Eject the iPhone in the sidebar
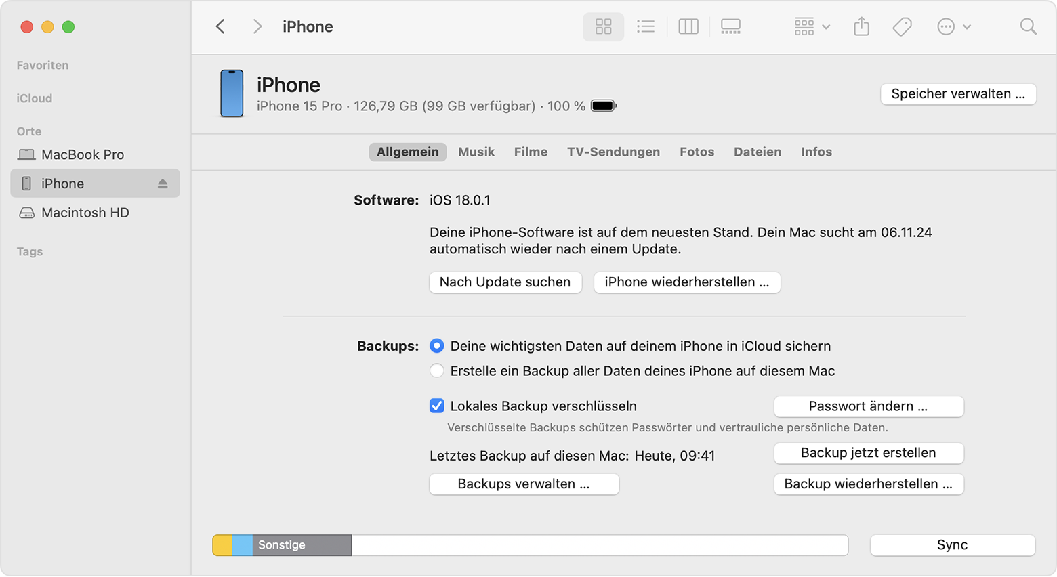 [163, 184]
